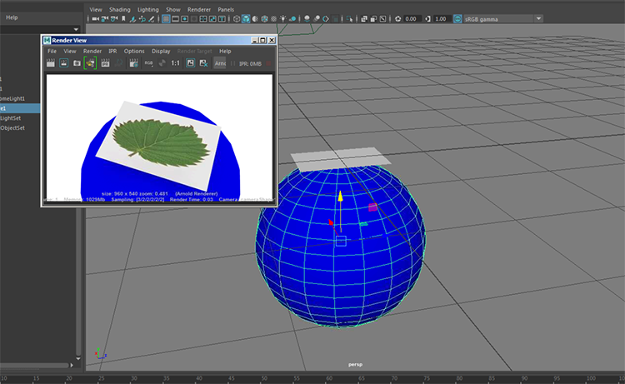This screenshot has width=625, height=384.
Task: Click the yellow move manipulator Y-axis arrow
Action: [340, 199]
